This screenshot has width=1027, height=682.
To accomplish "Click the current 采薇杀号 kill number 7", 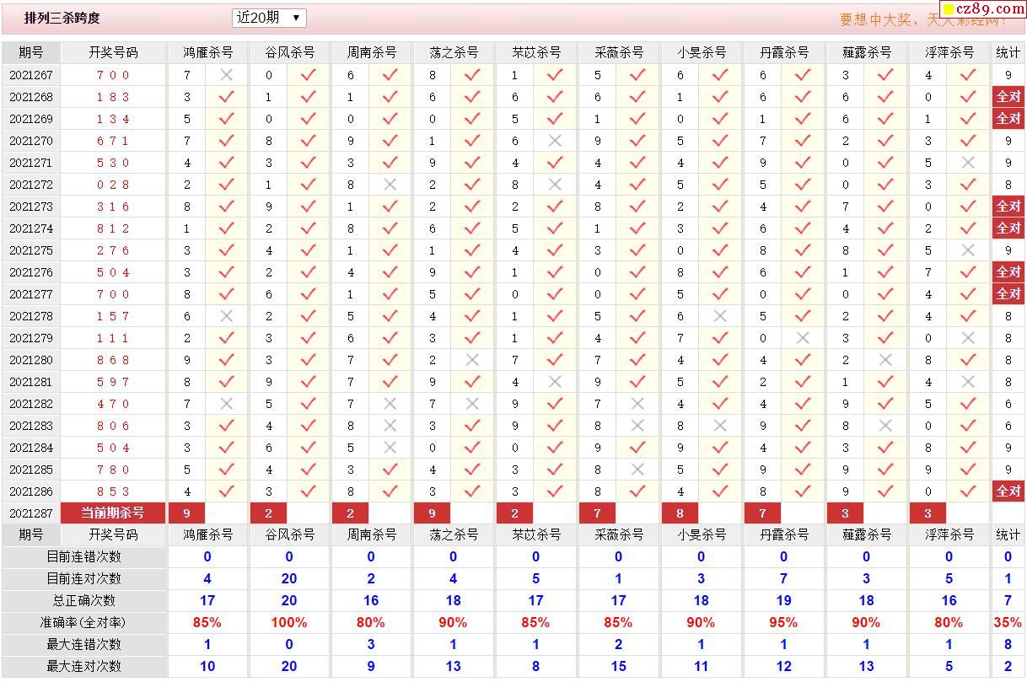I will 597,513.
